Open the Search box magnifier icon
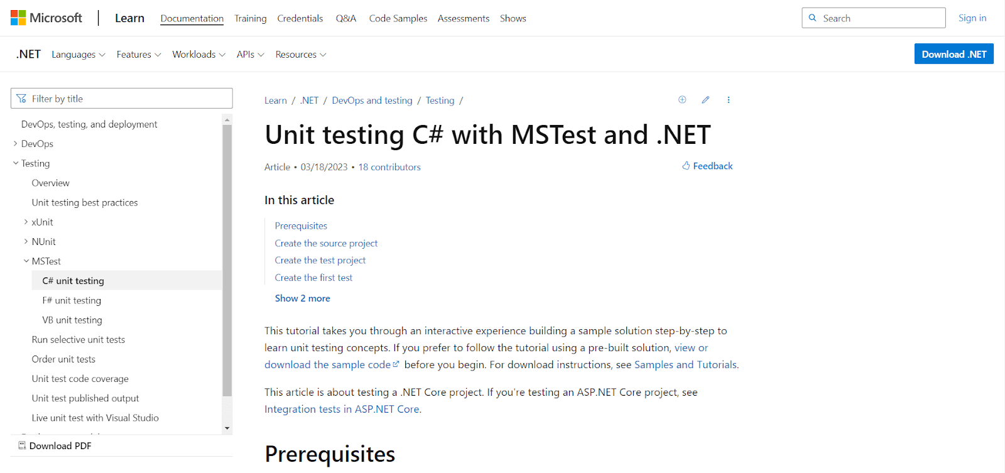The height and width of the screenshot is (473, 1005). tap(813, 18)
